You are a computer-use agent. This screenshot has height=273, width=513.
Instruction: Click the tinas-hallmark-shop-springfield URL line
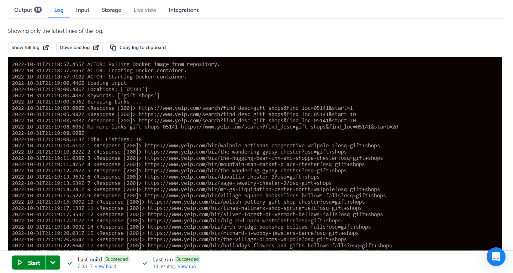[x=187, y=208]
